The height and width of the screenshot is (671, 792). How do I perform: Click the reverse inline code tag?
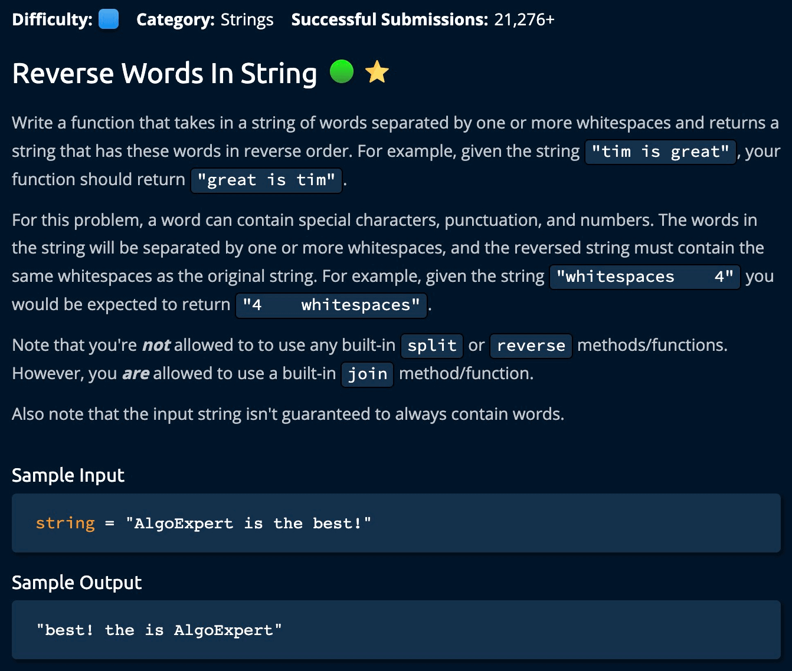click(531, 346)
